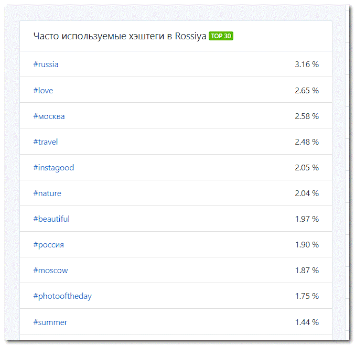Open the #beautiful hashtag link
Viewport: 355px width, 346px height.
(x=51, y=219)
